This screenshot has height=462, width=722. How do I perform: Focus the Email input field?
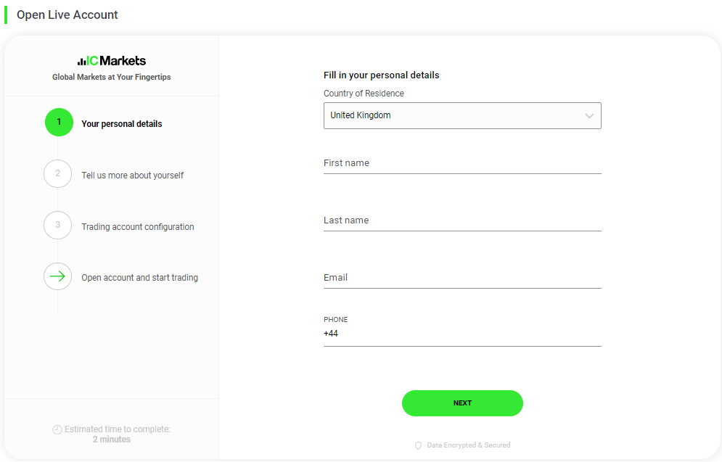pos(462,278)
